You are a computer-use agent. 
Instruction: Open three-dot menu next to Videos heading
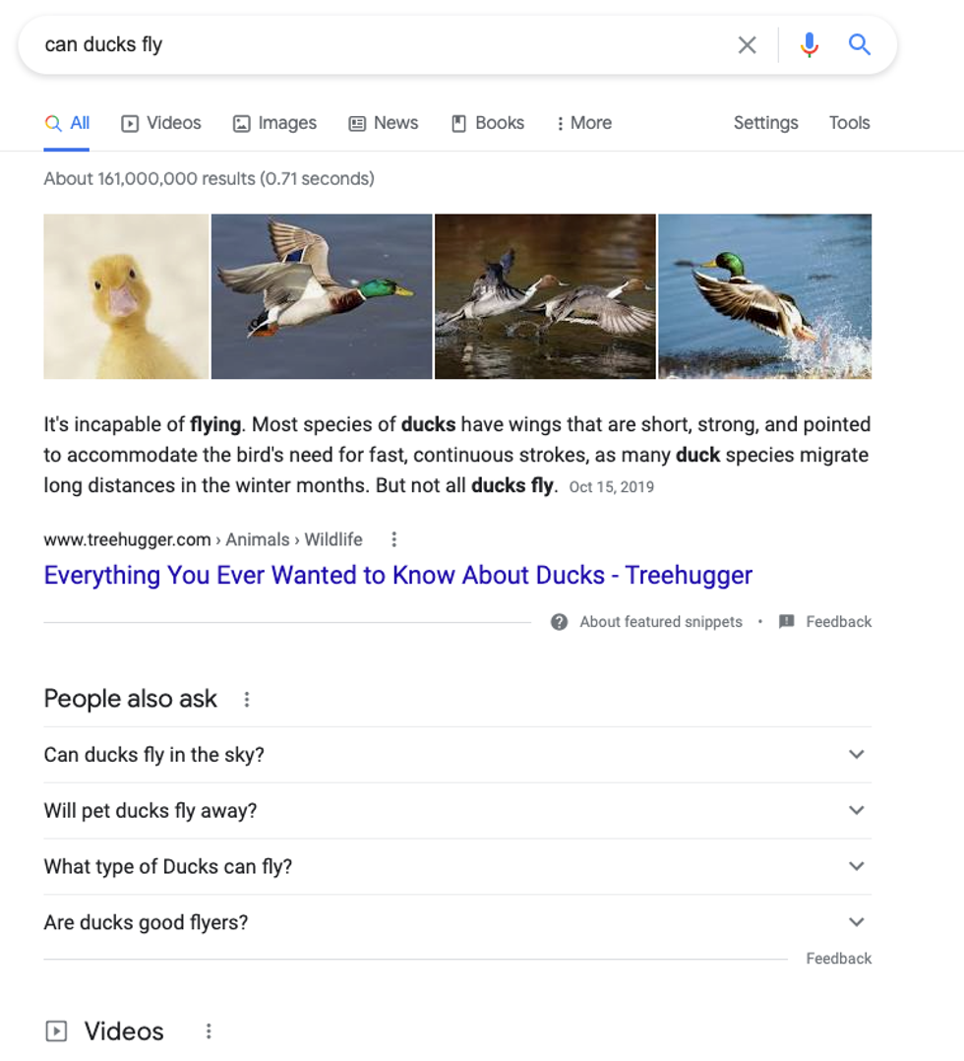(209, 1031)
